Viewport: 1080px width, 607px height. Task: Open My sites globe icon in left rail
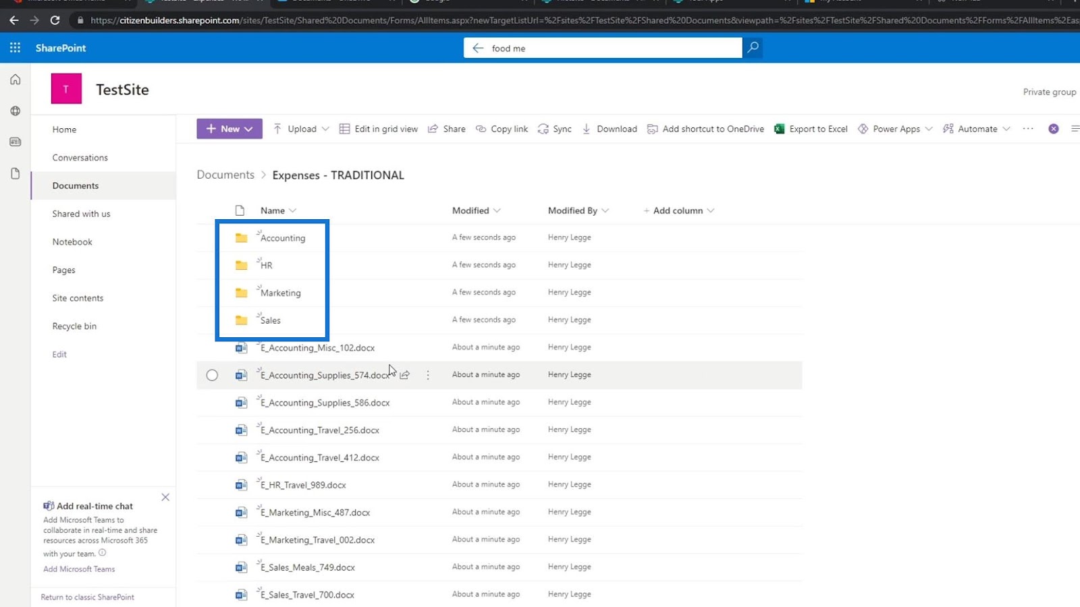pos(16,111)
